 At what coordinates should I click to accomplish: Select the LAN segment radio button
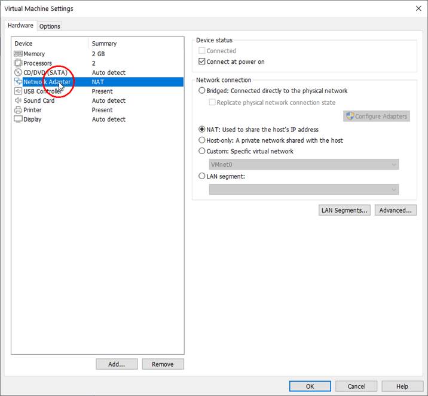pyautogui.click(x=201, y=176)
